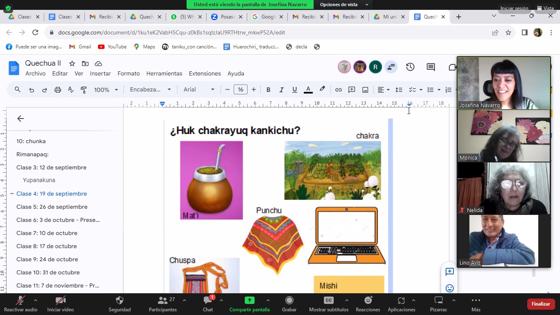Click the Bold formatting icon

click(x=268, y=89)
